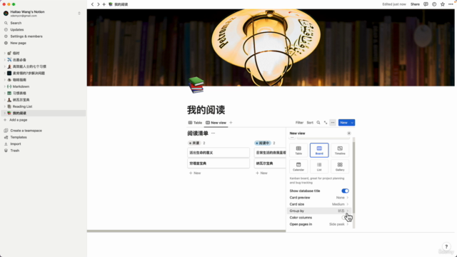Go forward with the right arrow

click(x=99, y=4)
